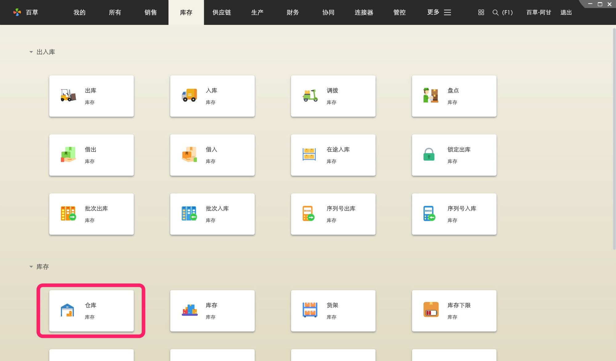This screenshot has width=616, height=361.
Task: Open the 序列号出库 scanner icon
Action: 309,214
